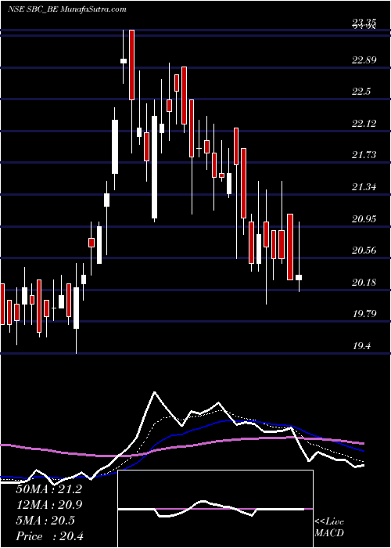Click the 22.5 price axis label
The height and width of the screenshot is (548, 391).
click(x=361, y=92)
